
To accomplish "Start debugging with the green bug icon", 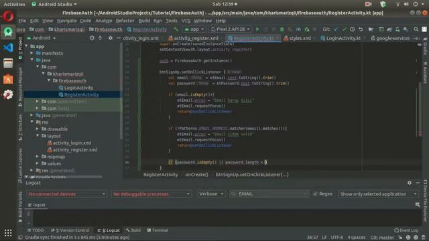I will [x=282, y=29].
